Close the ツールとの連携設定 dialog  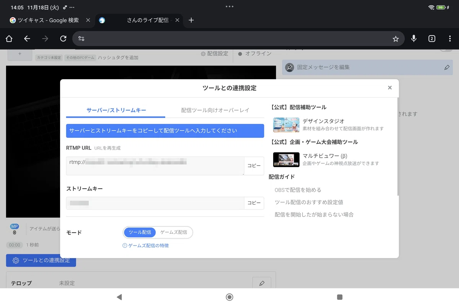390,88
